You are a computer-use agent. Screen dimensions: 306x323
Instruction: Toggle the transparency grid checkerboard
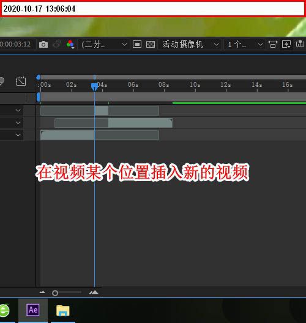tap(151, 44)
